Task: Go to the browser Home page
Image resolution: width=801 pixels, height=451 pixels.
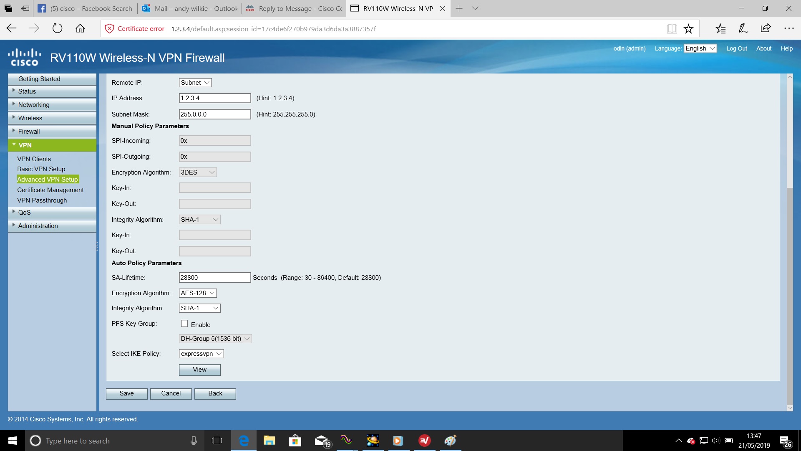Action: point(80,28)
